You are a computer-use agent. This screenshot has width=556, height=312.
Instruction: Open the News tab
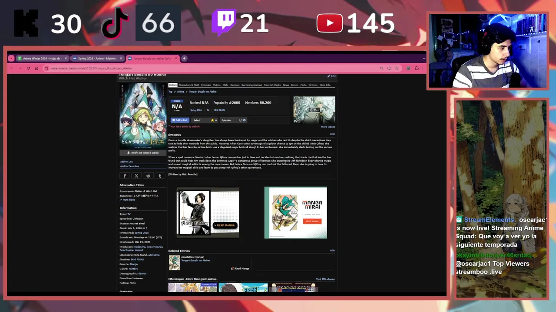point(286,85)
